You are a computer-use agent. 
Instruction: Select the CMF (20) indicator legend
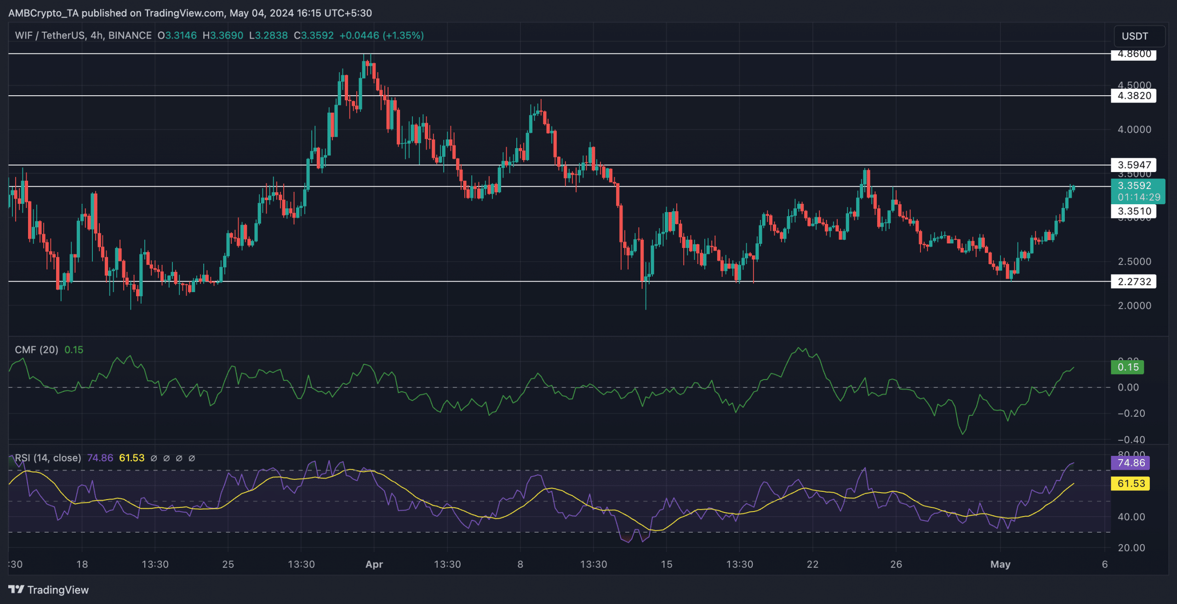tap(36, 350)
